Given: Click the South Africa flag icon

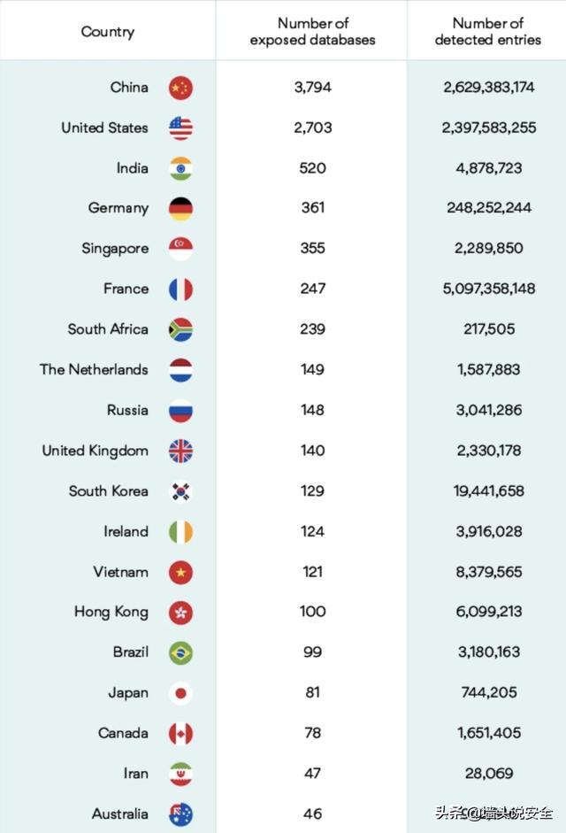Looking at the screenshot, I should [180, 329].
